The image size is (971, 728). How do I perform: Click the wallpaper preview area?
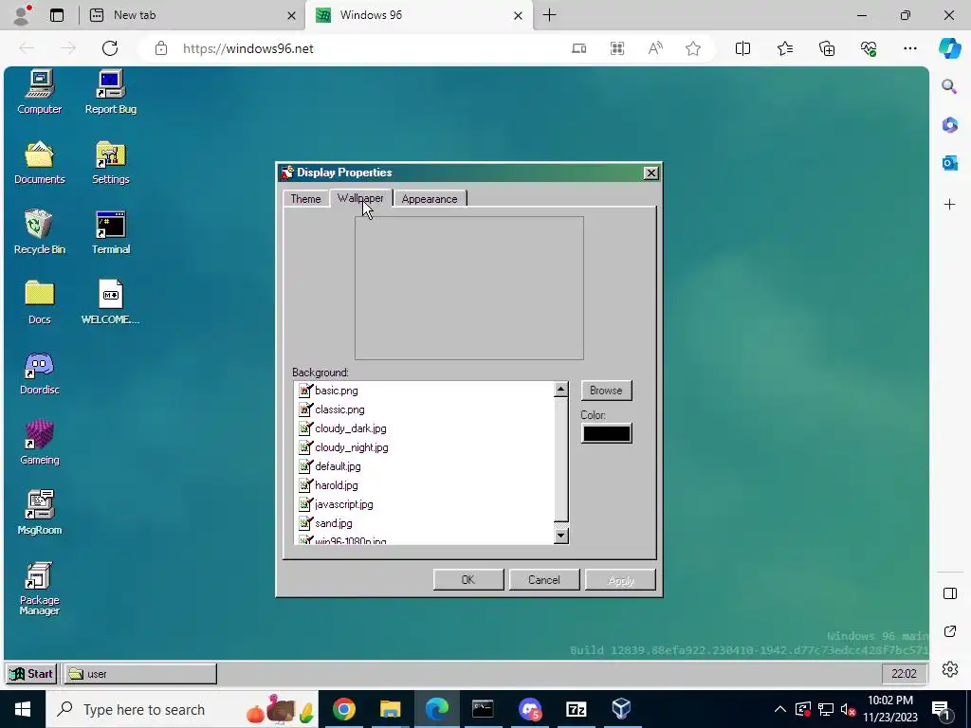468,288
